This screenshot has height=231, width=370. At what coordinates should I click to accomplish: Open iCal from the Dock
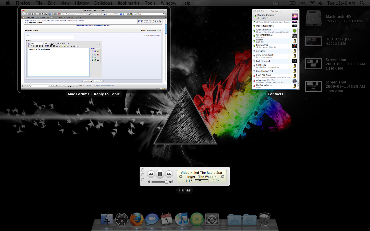167,219
